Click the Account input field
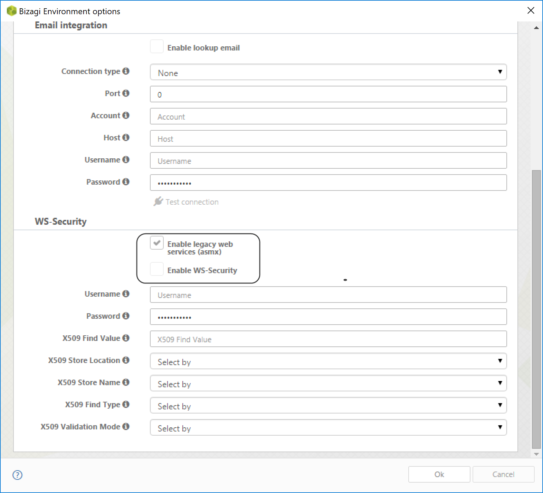 click(328, 116)
